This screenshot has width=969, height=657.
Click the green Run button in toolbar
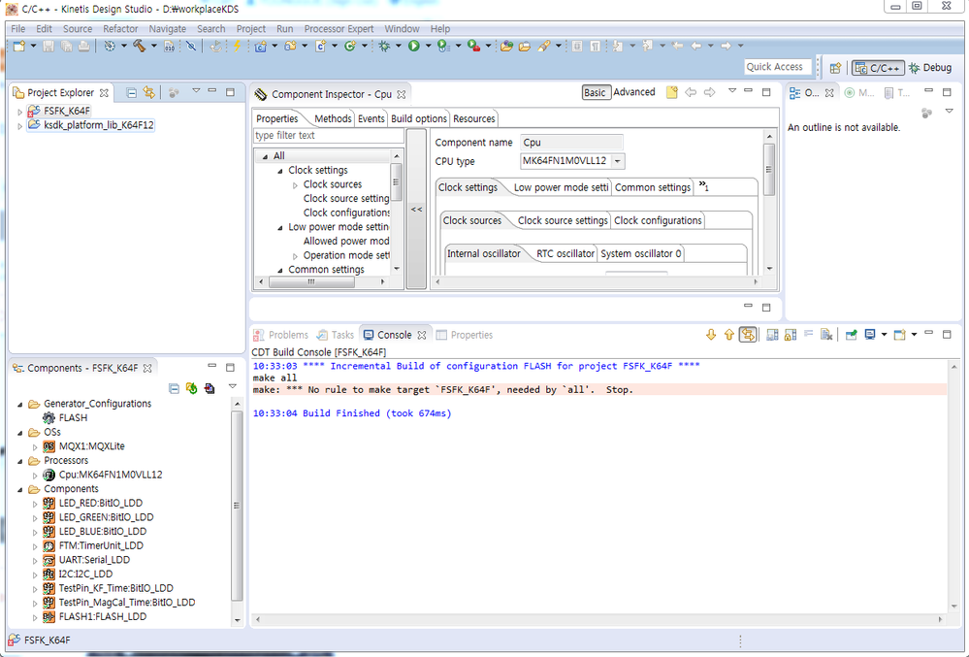click(x=413, y=46)
